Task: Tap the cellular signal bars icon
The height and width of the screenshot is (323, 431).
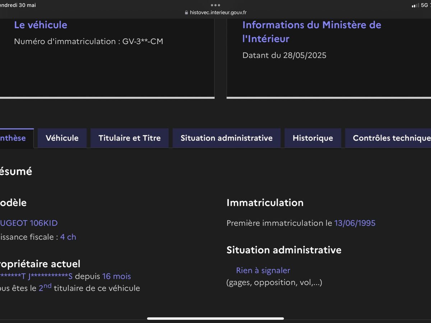Action: 415,5
